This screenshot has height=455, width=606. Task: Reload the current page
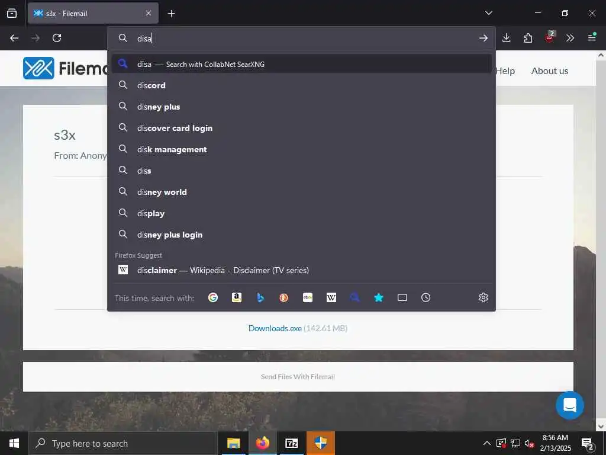pyautogui.click(x=57, y=38)
